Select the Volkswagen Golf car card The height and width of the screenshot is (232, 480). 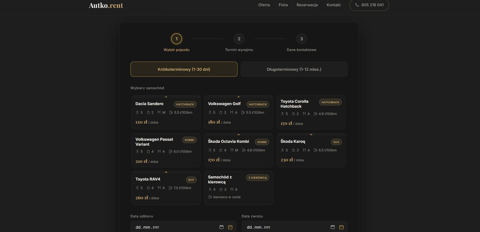238,112
